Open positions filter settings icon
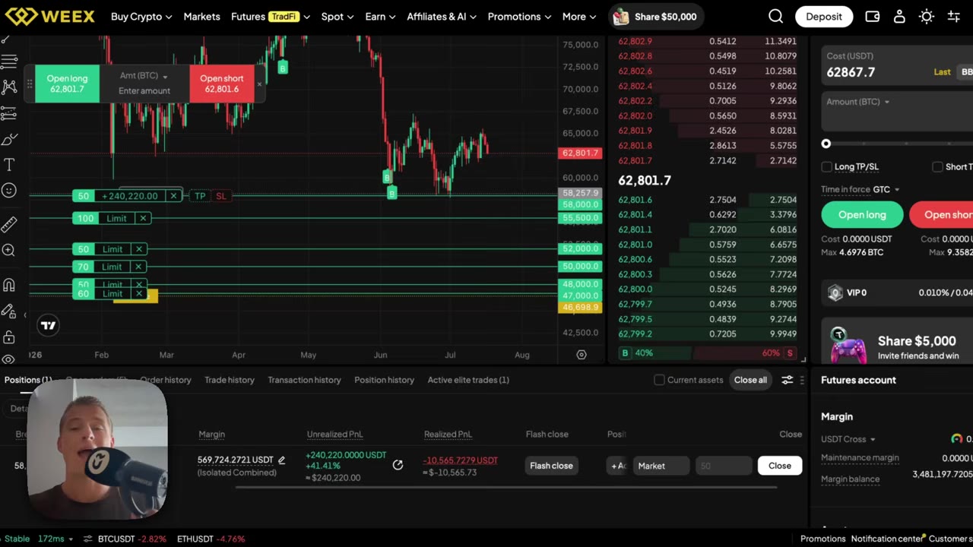Image resolution: width=973 pixels, height=547 pixels. 788,380
